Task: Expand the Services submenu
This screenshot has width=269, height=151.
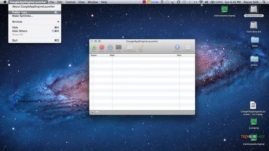Action: tap(34, 21)
